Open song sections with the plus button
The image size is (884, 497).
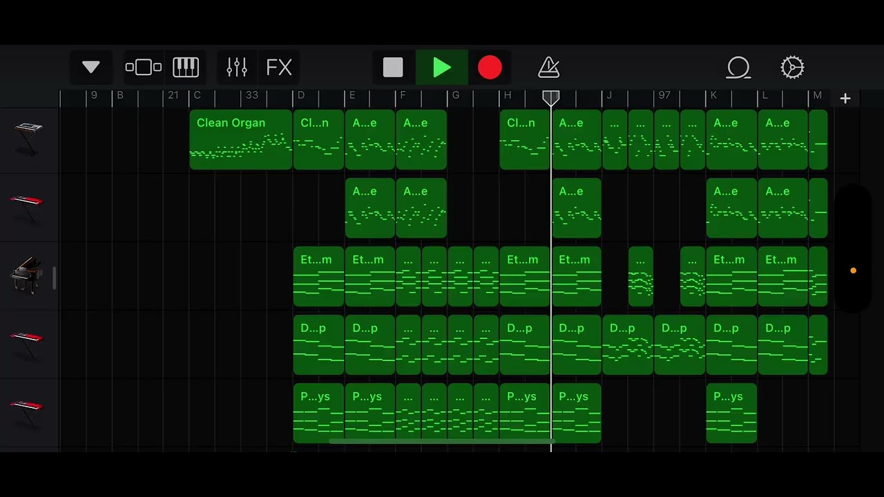tap(845, 99)
